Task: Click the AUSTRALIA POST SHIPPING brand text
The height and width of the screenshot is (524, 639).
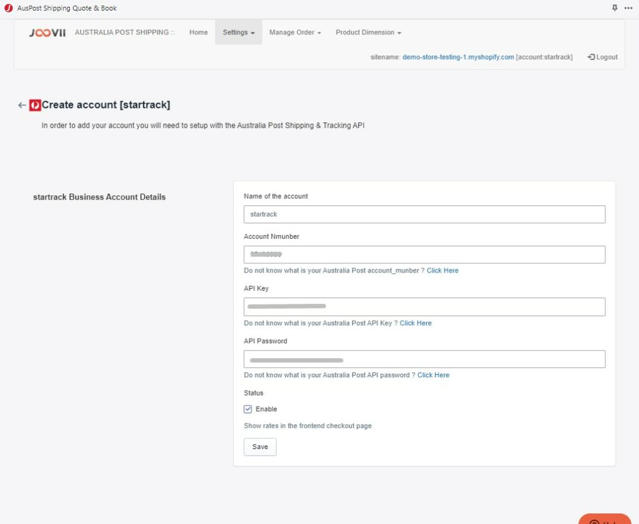Action: 125,32
